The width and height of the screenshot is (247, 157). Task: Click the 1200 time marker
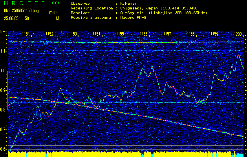point(238,34)
